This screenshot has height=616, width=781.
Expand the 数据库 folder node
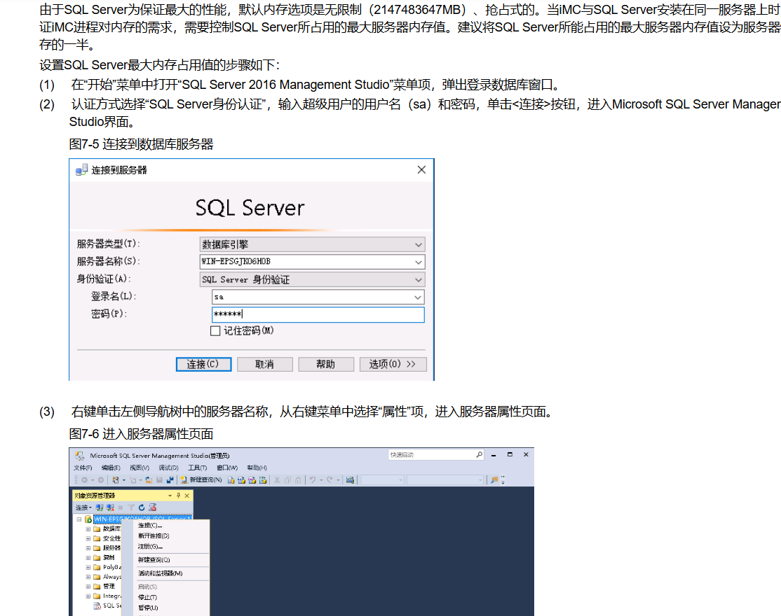(x=88, y=529)
